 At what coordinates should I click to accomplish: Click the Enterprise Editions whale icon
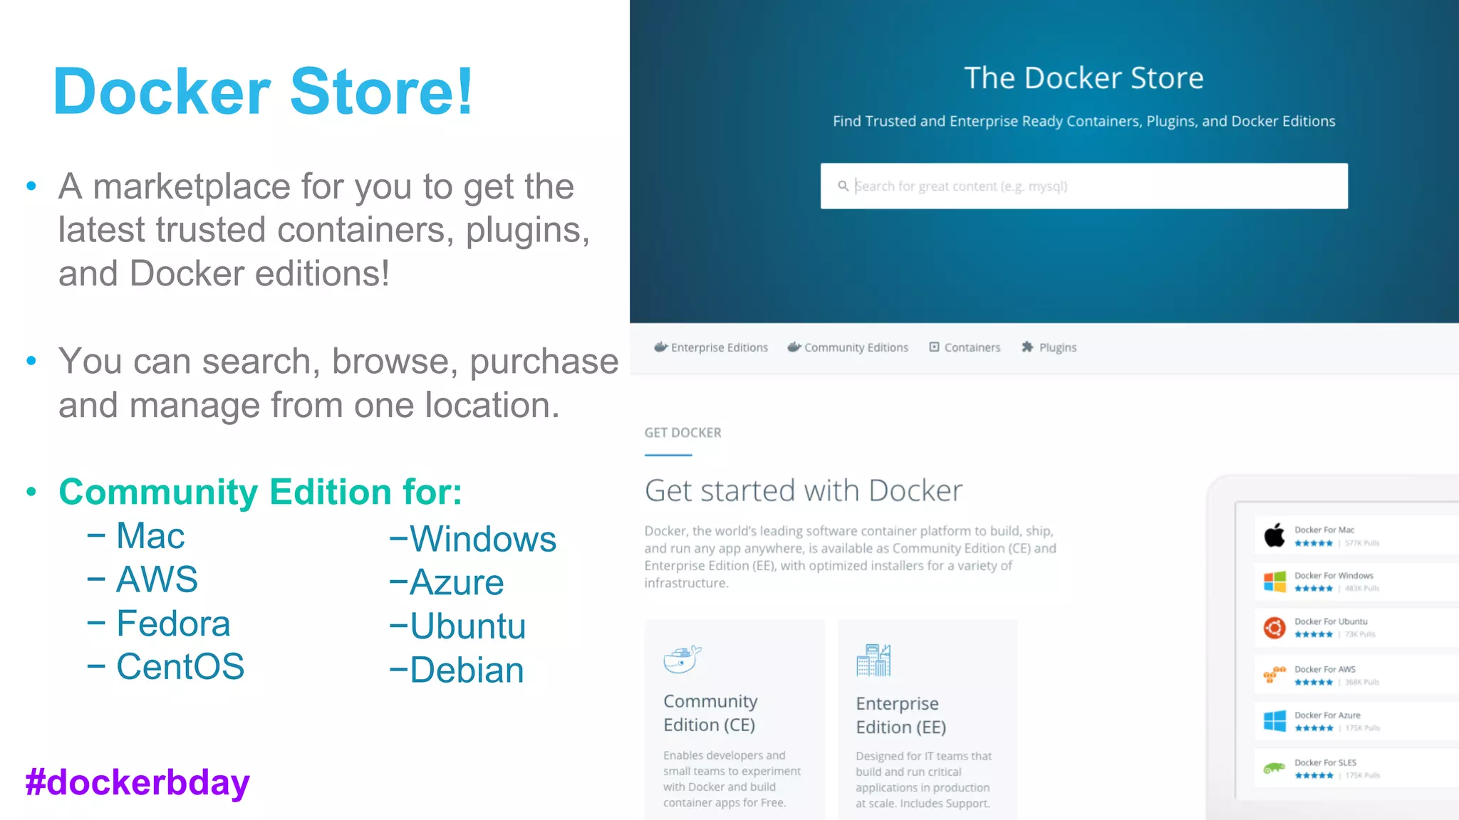pyautogui.click(x=660, y=347)
